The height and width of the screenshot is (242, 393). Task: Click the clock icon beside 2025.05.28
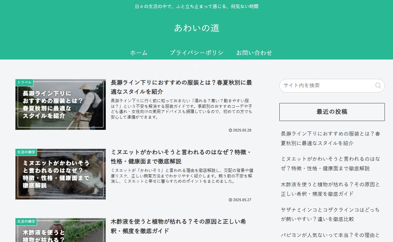click(230, 130)
